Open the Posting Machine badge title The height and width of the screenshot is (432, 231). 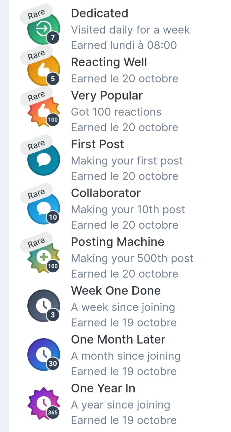[x=117, y=242]
